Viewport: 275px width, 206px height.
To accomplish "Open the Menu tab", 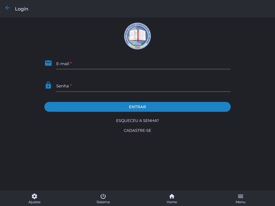I will pos(240,199).
